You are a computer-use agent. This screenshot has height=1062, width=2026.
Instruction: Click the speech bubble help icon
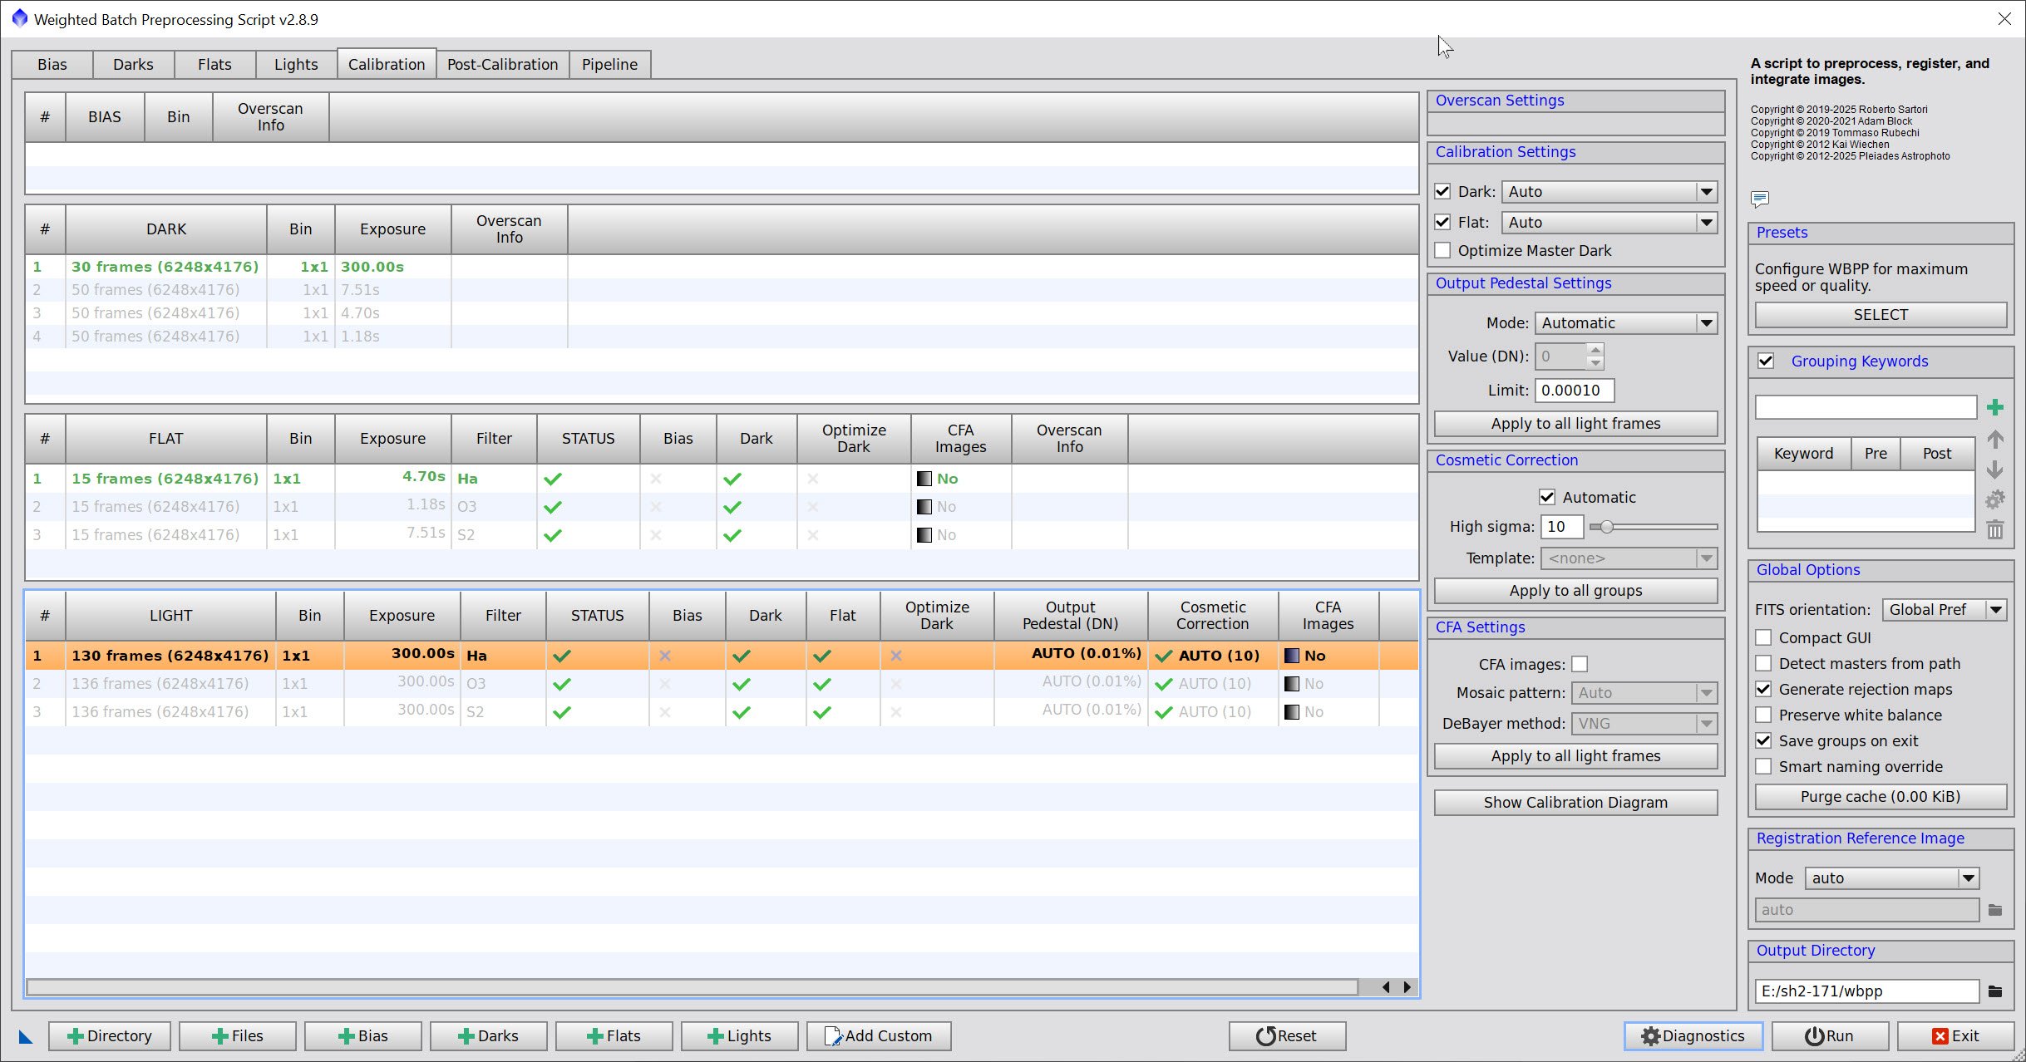1759,199
